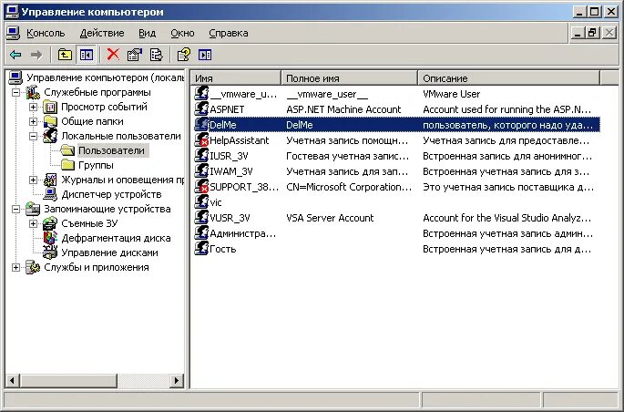Open the Действие menu
The width and height of the screenshot is (624, 412).
pos(102,33)
